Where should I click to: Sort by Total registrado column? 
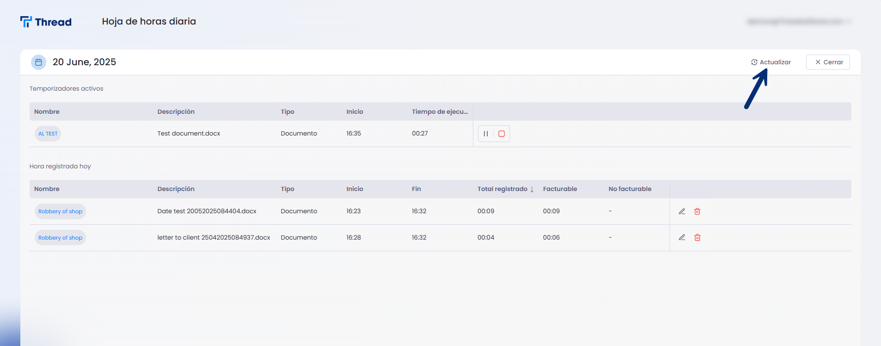(x=506, y=189)
